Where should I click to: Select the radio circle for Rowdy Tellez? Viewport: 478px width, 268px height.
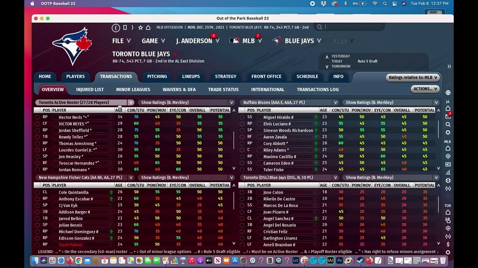tap(37, 137)
